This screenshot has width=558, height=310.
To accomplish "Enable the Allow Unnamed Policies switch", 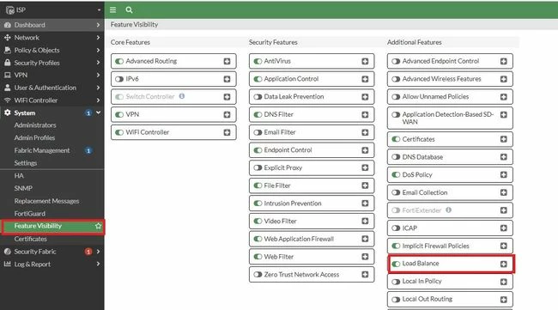I will (396, 97).
